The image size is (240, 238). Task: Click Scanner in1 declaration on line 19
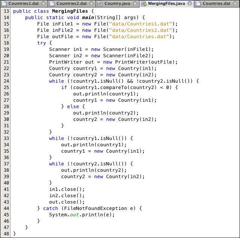tap(101, 49)
